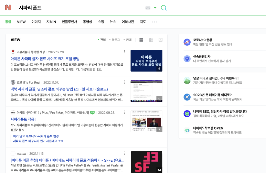Click the 아사모 cafe avatar
Image resolution: width=266 pixels, height=173 pixels.
[x=13, y=112]
